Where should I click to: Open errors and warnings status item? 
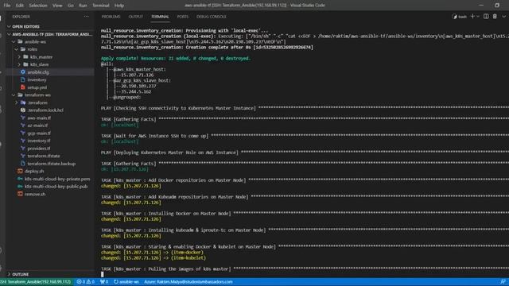(86, 282)
